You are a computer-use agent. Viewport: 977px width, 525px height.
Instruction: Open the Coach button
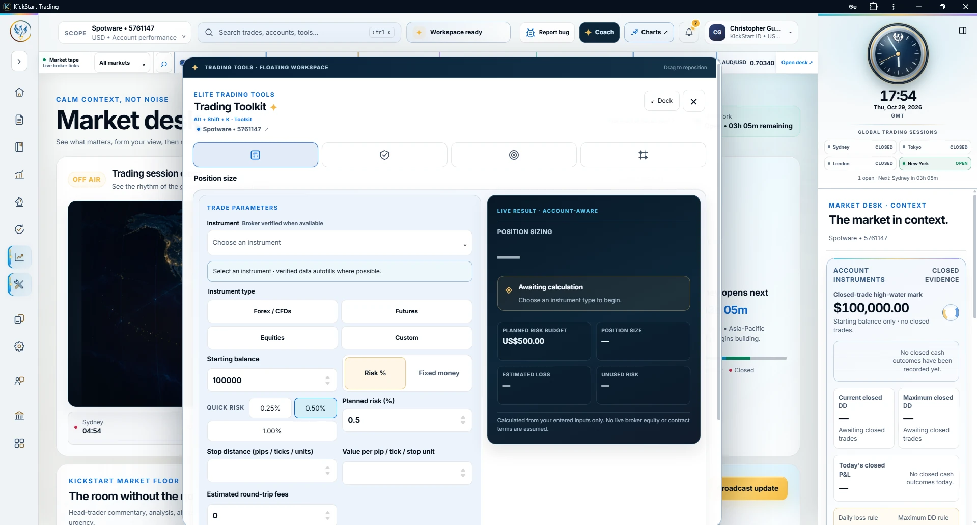tap(599, 32)
